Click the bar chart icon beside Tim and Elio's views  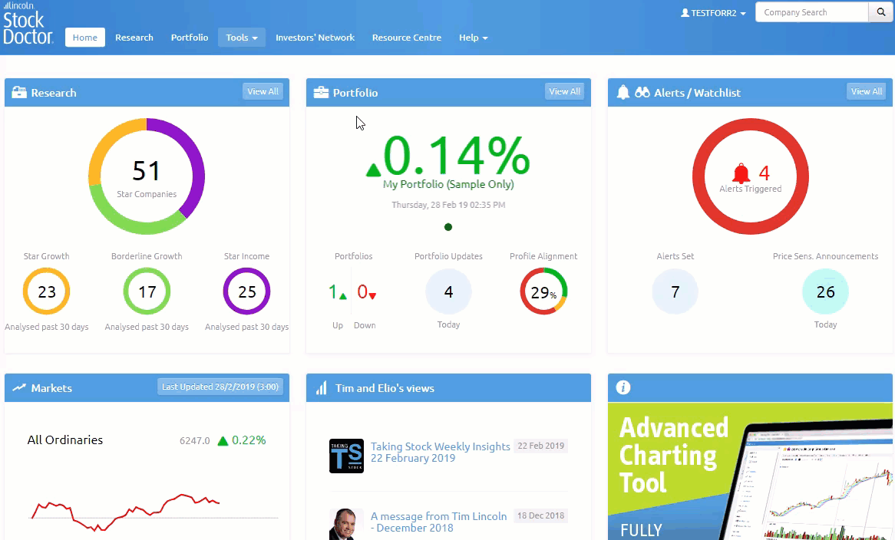point(322,388)
